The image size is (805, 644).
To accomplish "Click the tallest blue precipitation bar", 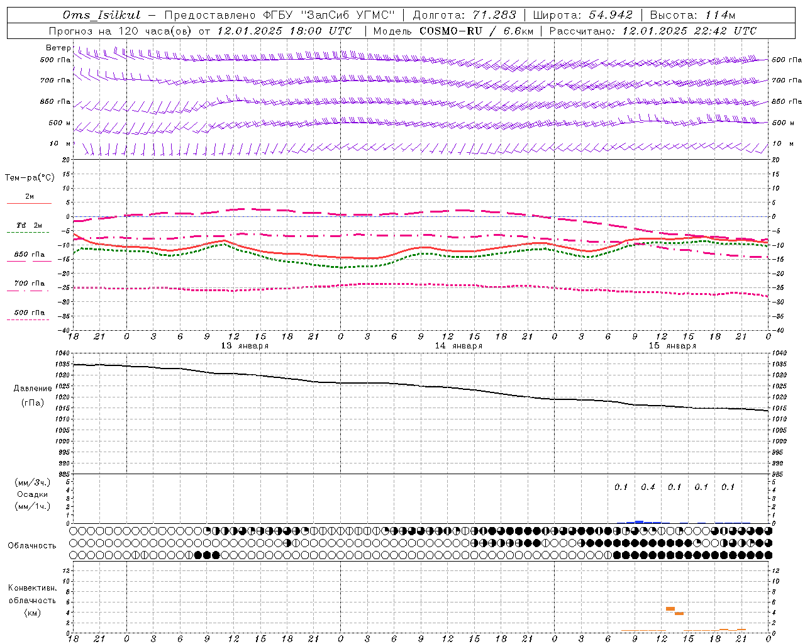I will pos(639,522).
